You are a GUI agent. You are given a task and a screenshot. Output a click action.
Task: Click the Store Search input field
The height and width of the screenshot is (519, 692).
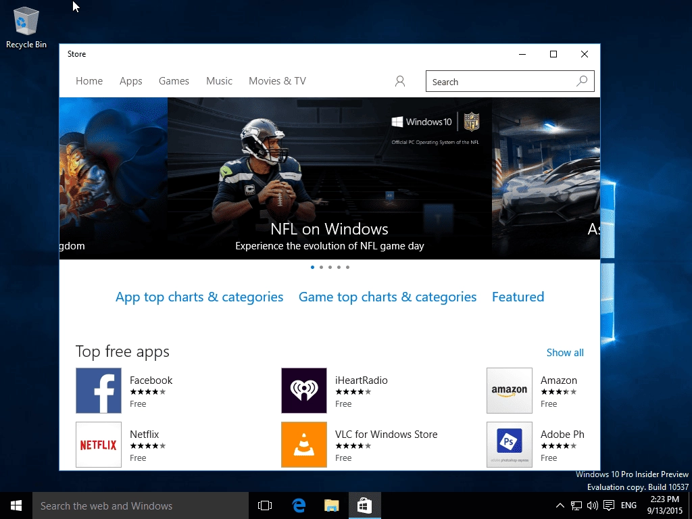[510, 81]
